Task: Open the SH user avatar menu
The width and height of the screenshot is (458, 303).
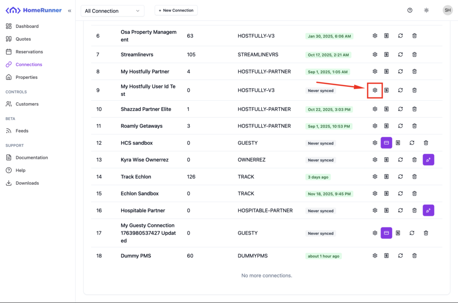Action: click(x=447, y=10)
